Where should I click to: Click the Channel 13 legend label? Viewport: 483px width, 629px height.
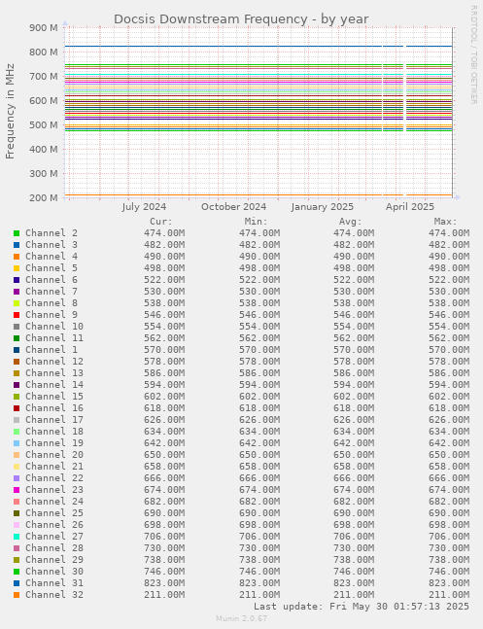(54, 373)
